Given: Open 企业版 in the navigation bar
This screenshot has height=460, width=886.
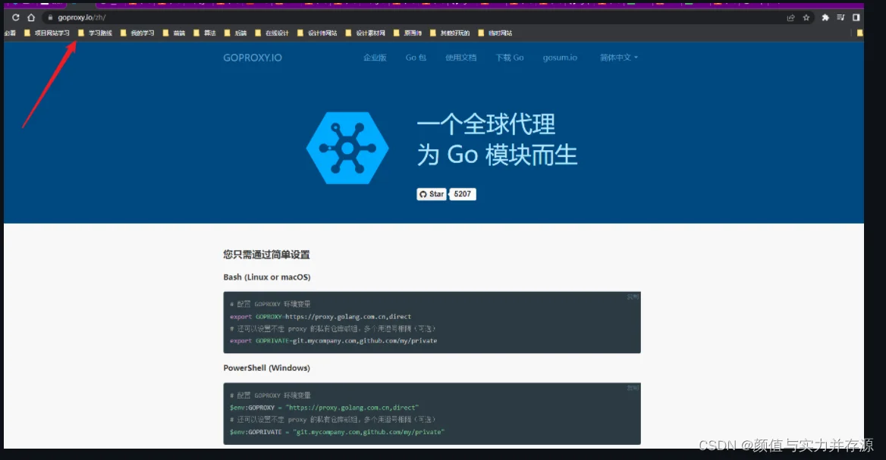Looking at the screenshot, I should click(x=375, y=58).
